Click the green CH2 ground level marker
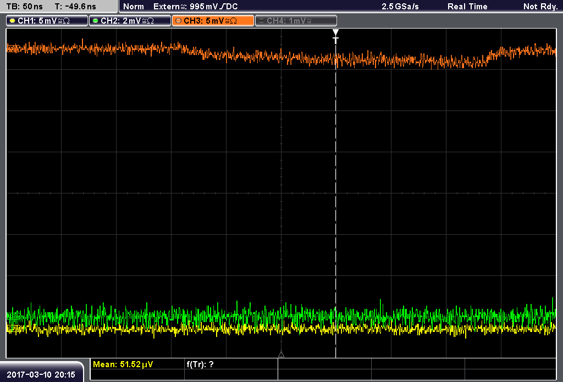 13,316
